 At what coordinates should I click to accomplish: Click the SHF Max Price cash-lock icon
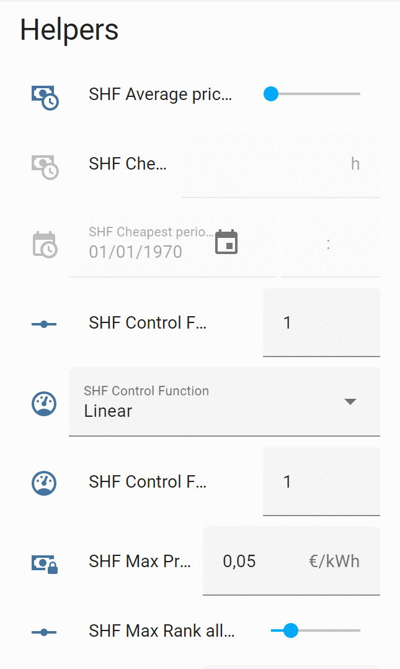pos(45,563)
